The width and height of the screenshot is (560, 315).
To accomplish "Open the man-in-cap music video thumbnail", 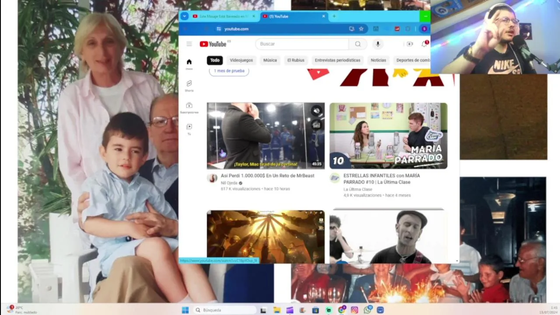I will coord(388,237).
